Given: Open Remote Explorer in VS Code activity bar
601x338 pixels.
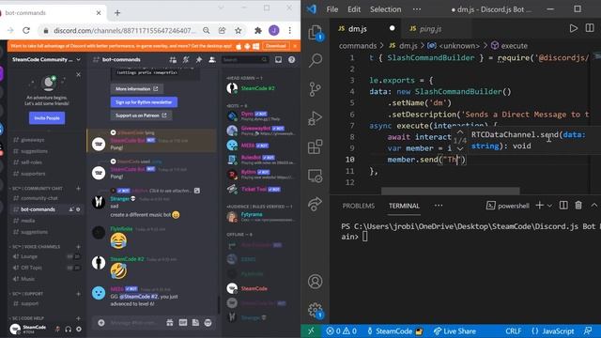Looking at the screenshot, I should pyautogui.click(x=316, y=176).
